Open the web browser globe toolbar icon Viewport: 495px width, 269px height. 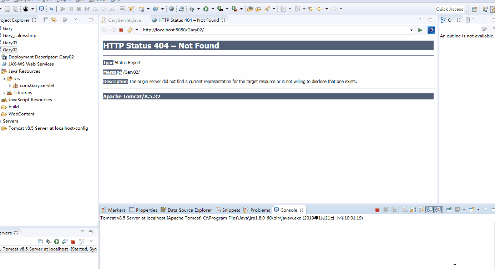pyautogui.click(x=172, y=9)
